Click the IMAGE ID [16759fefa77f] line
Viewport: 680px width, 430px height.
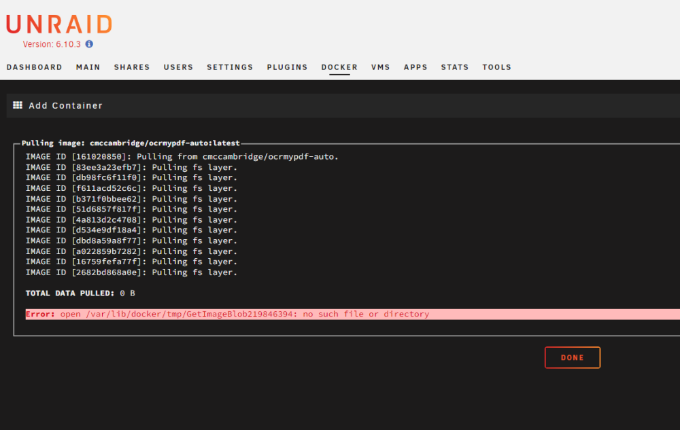coord(131,262)
